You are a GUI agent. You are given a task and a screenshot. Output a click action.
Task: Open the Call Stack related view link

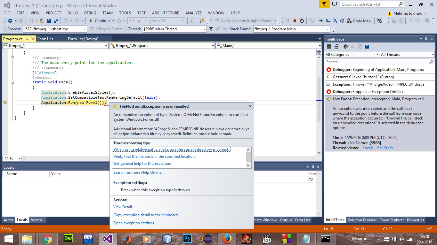[385, 148]
